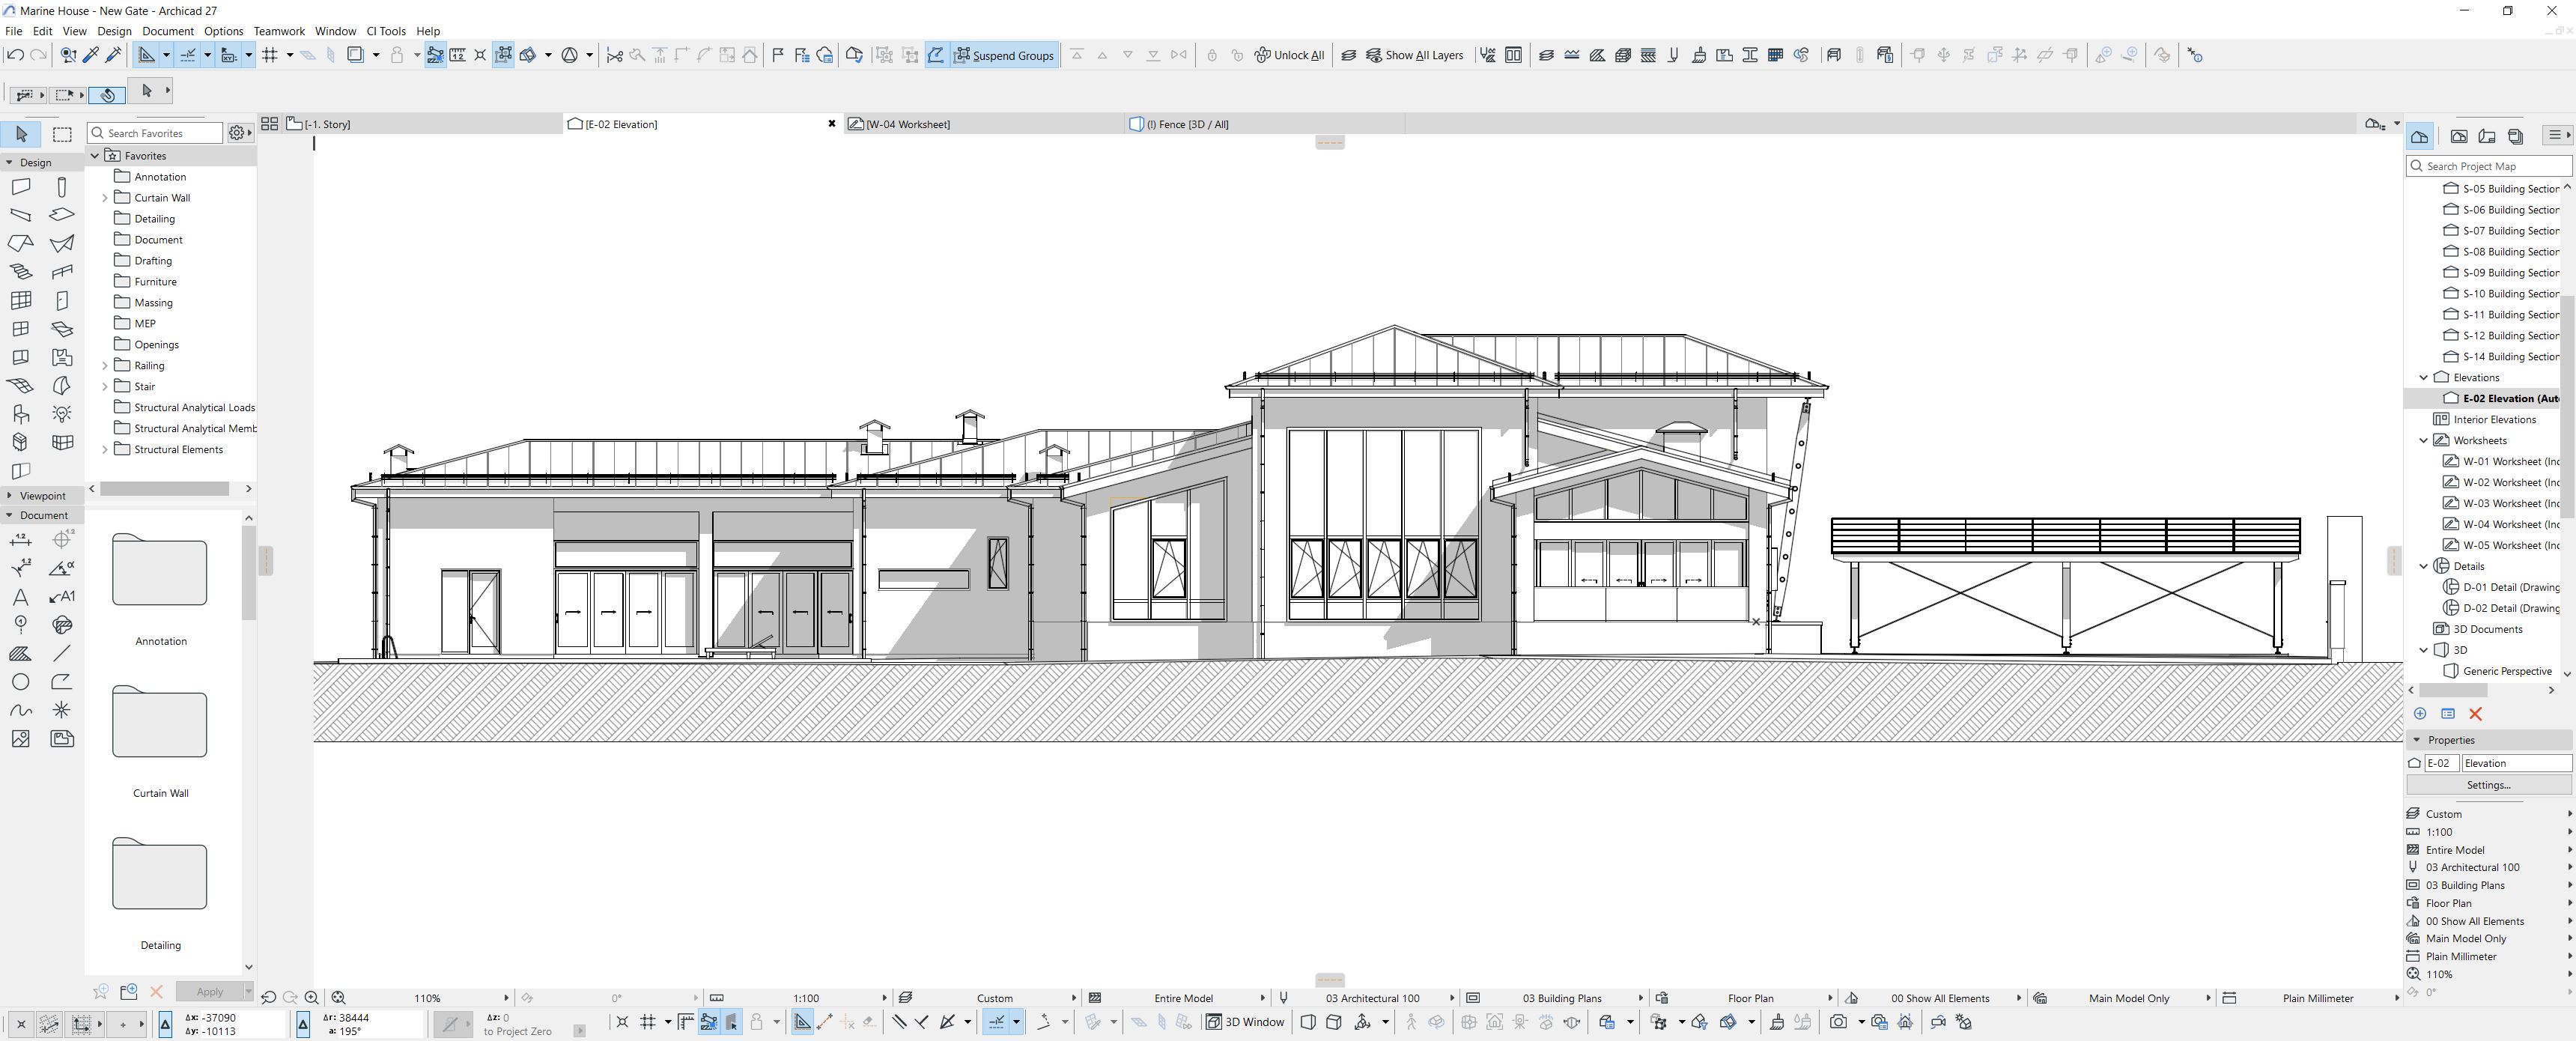Collapse the Elevations group in Project Map
The width and height of the screenshot is (2576, 1041).
tap(2423, 377)
